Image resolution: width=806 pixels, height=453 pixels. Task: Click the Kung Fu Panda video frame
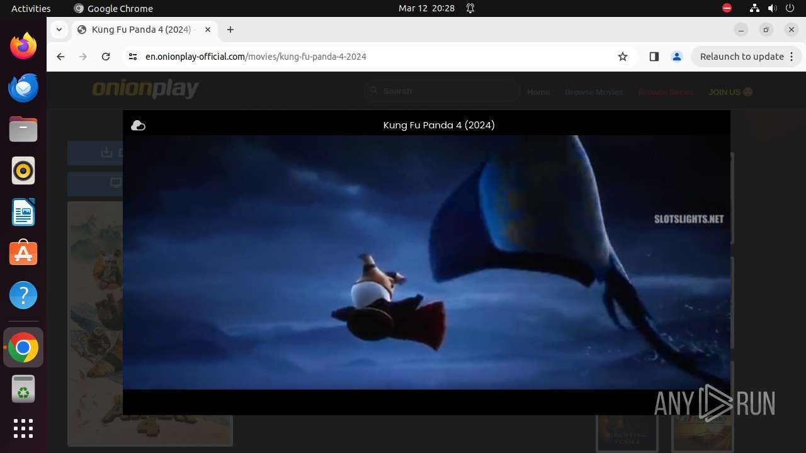coord(426,262)
